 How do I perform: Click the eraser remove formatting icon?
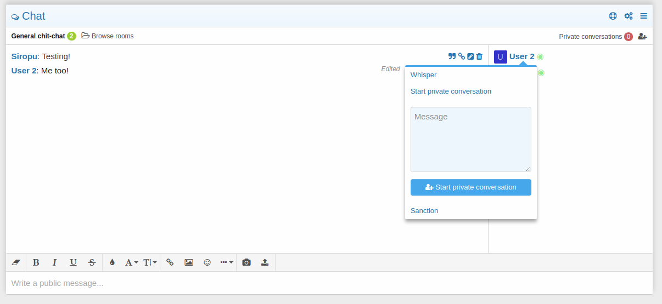point(16,262)
